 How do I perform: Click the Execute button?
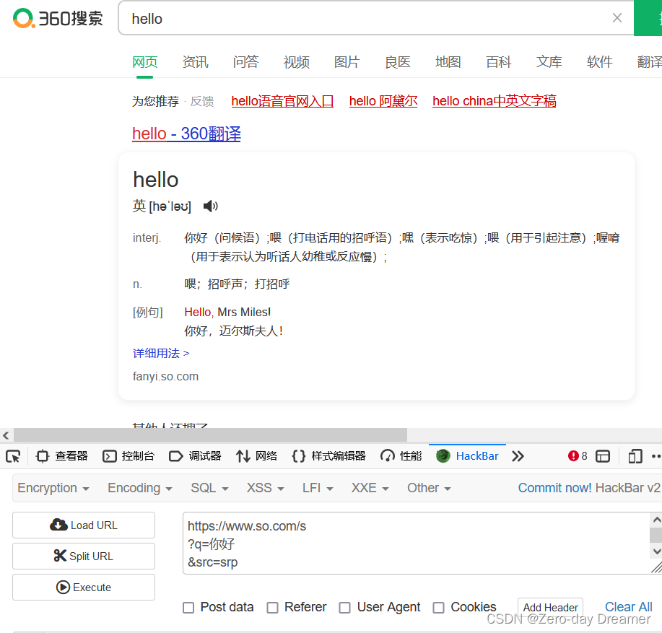coord(84,588)
